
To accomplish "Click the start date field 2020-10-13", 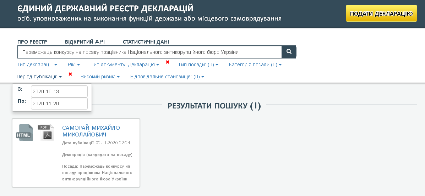I will coord(59,91).
